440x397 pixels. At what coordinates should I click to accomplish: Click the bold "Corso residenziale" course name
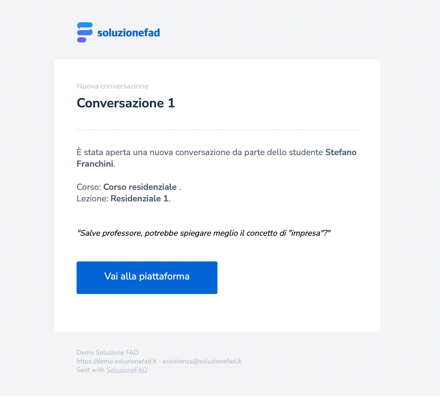pyautogui.click(x=140, y=187)
